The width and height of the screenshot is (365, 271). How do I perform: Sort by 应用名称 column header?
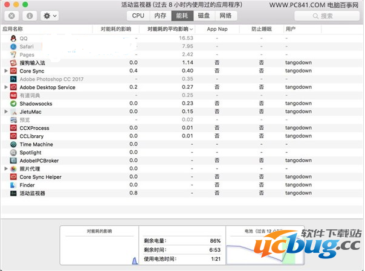point(47,29)
